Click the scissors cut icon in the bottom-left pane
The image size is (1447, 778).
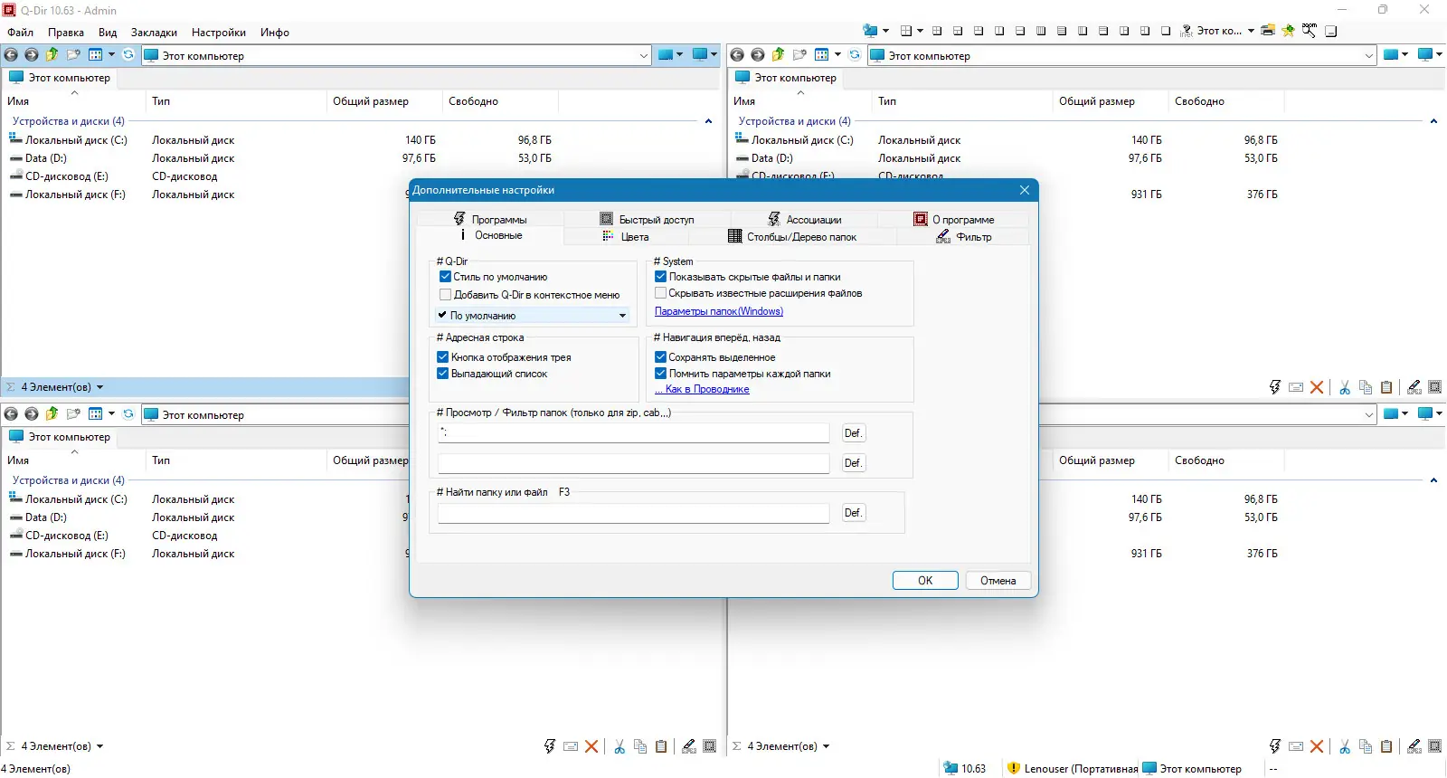click(619, 746)
